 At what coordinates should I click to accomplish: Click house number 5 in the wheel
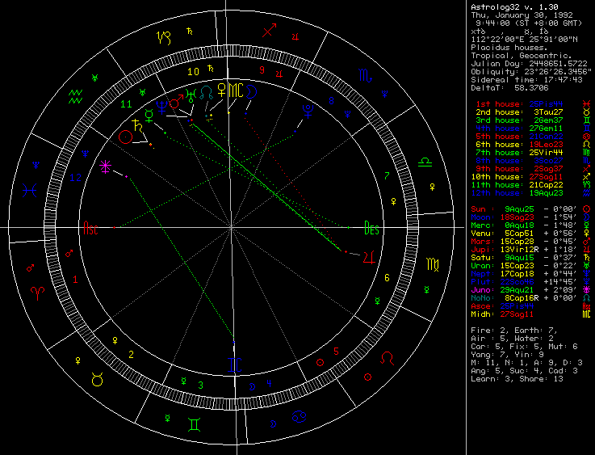point(336,352)
